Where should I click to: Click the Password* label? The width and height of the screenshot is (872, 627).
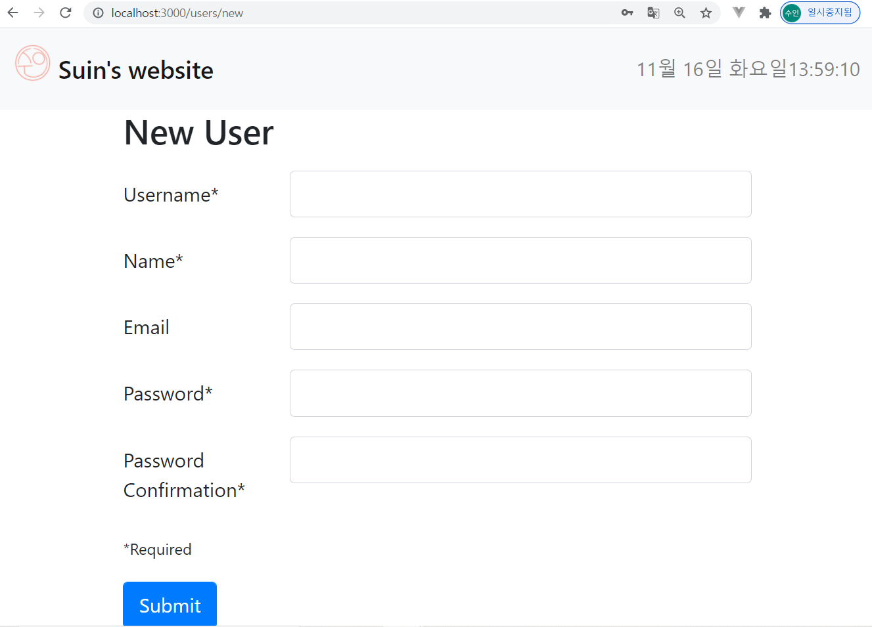click(168, 394)
